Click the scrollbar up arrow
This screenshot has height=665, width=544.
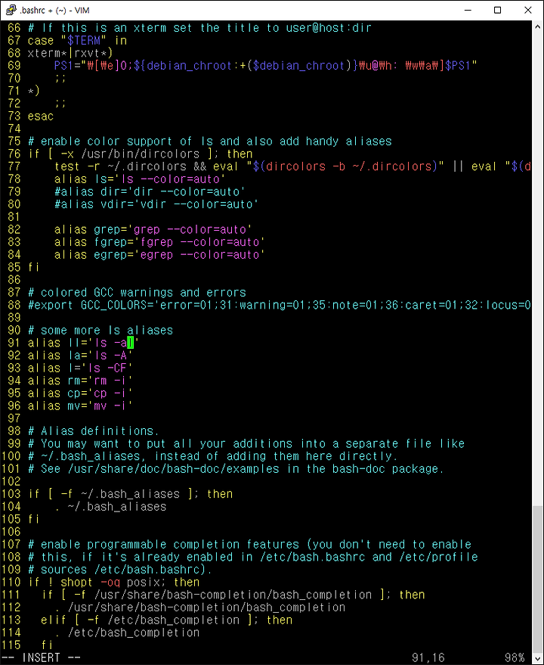coord(538,26)
